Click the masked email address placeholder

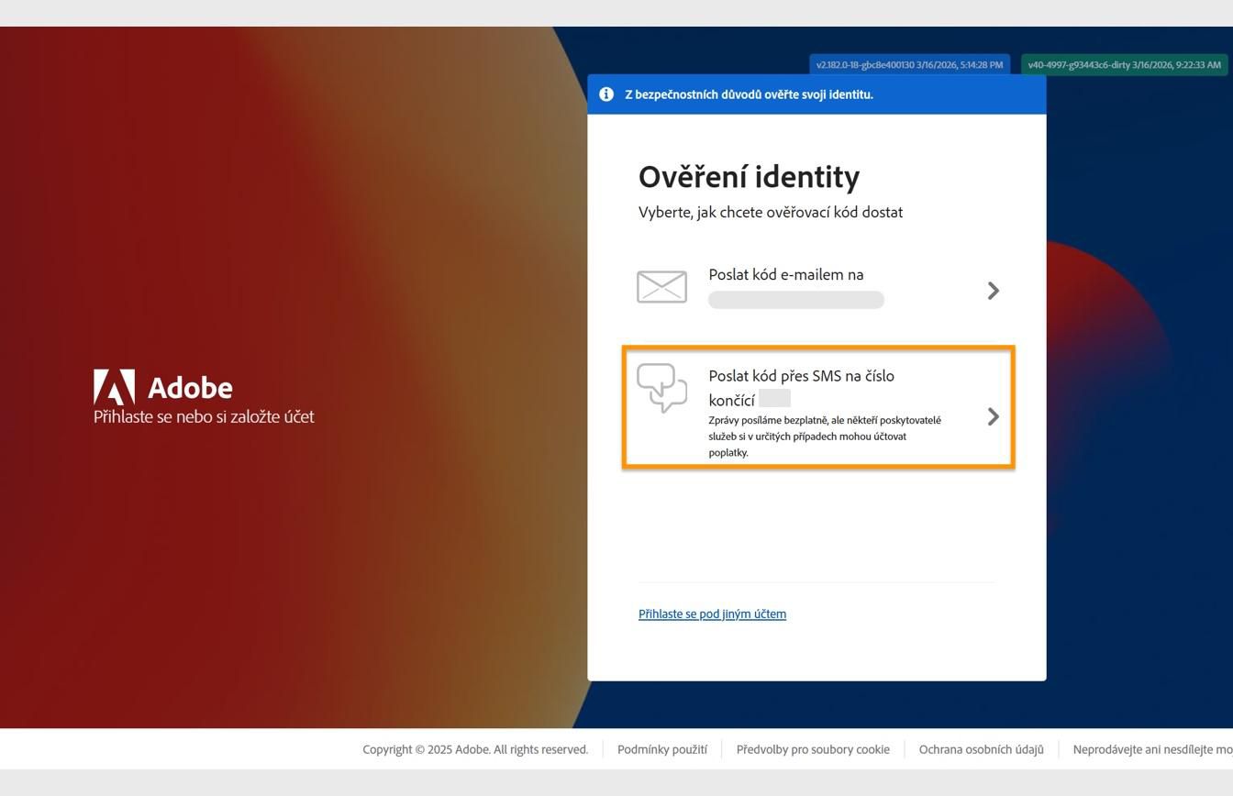tap(795, 299)
